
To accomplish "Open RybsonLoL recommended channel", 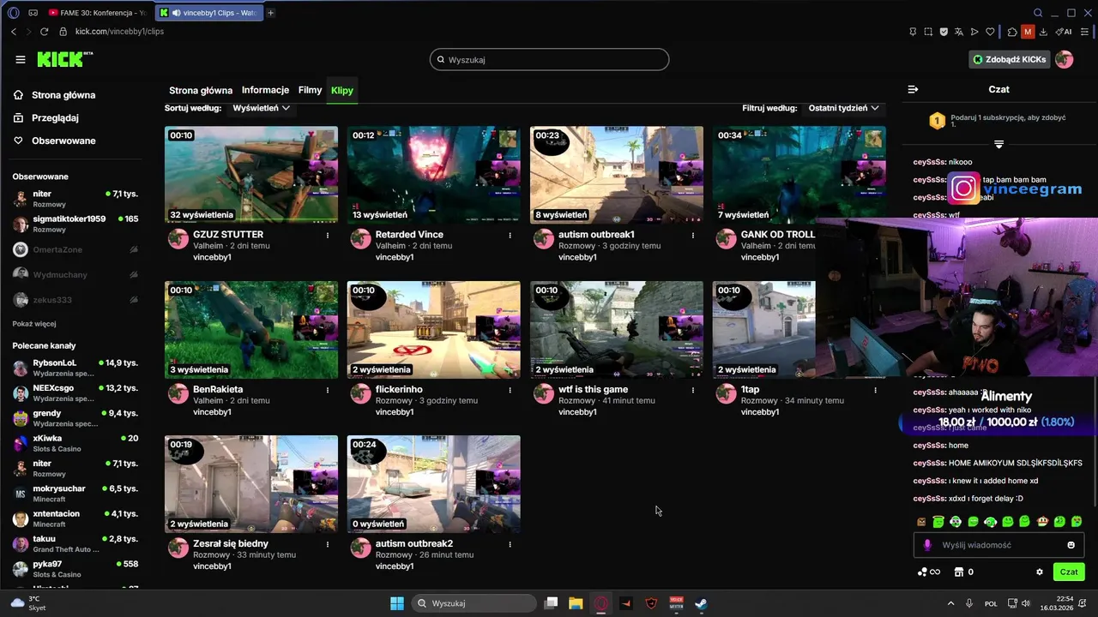I will pos(75,368).
